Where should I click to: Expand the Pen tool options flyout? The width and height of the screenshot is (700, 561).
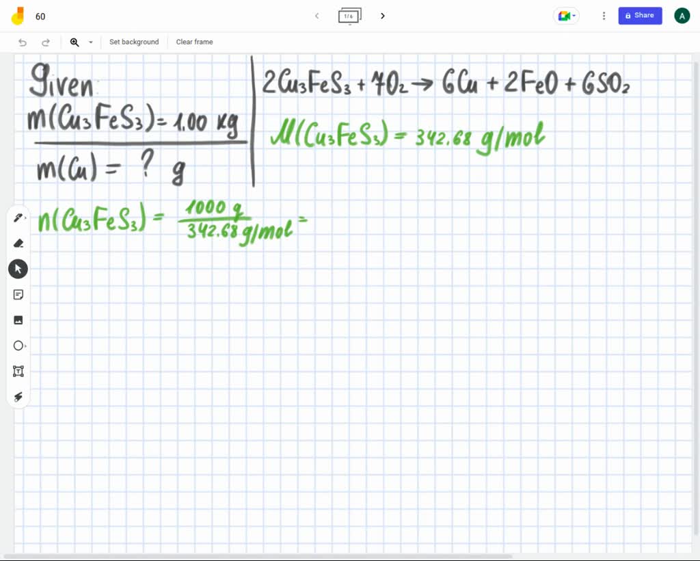click(26, 217)
